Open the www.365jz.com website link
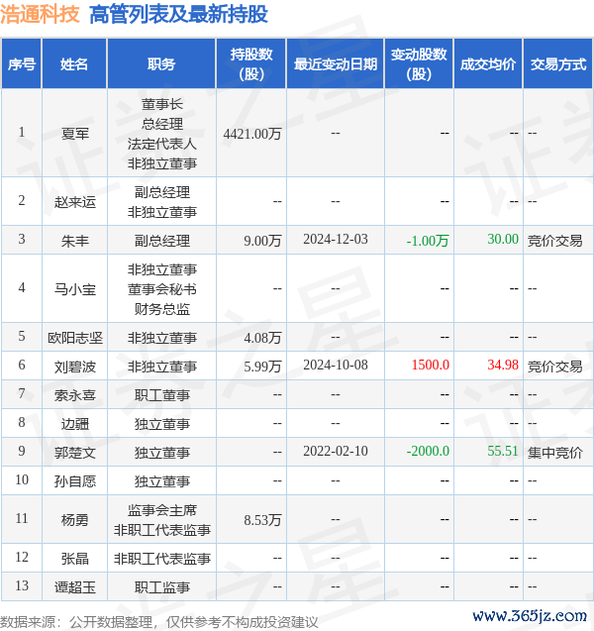This screenshot has width=594, height=631. [x=530, y=615]
